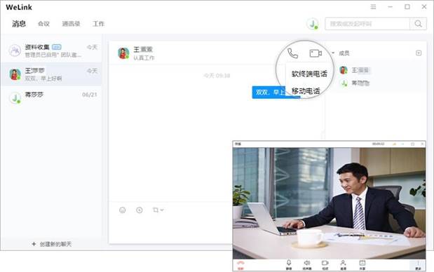Viewport: 434px width, 272px height.
Task: Switch to the 会议 tab
Action: click(43, 24)
